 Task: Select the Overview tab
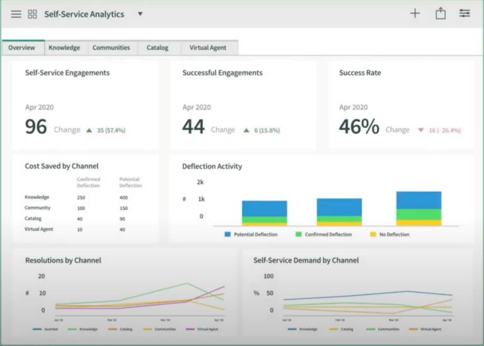click(23, 47)
